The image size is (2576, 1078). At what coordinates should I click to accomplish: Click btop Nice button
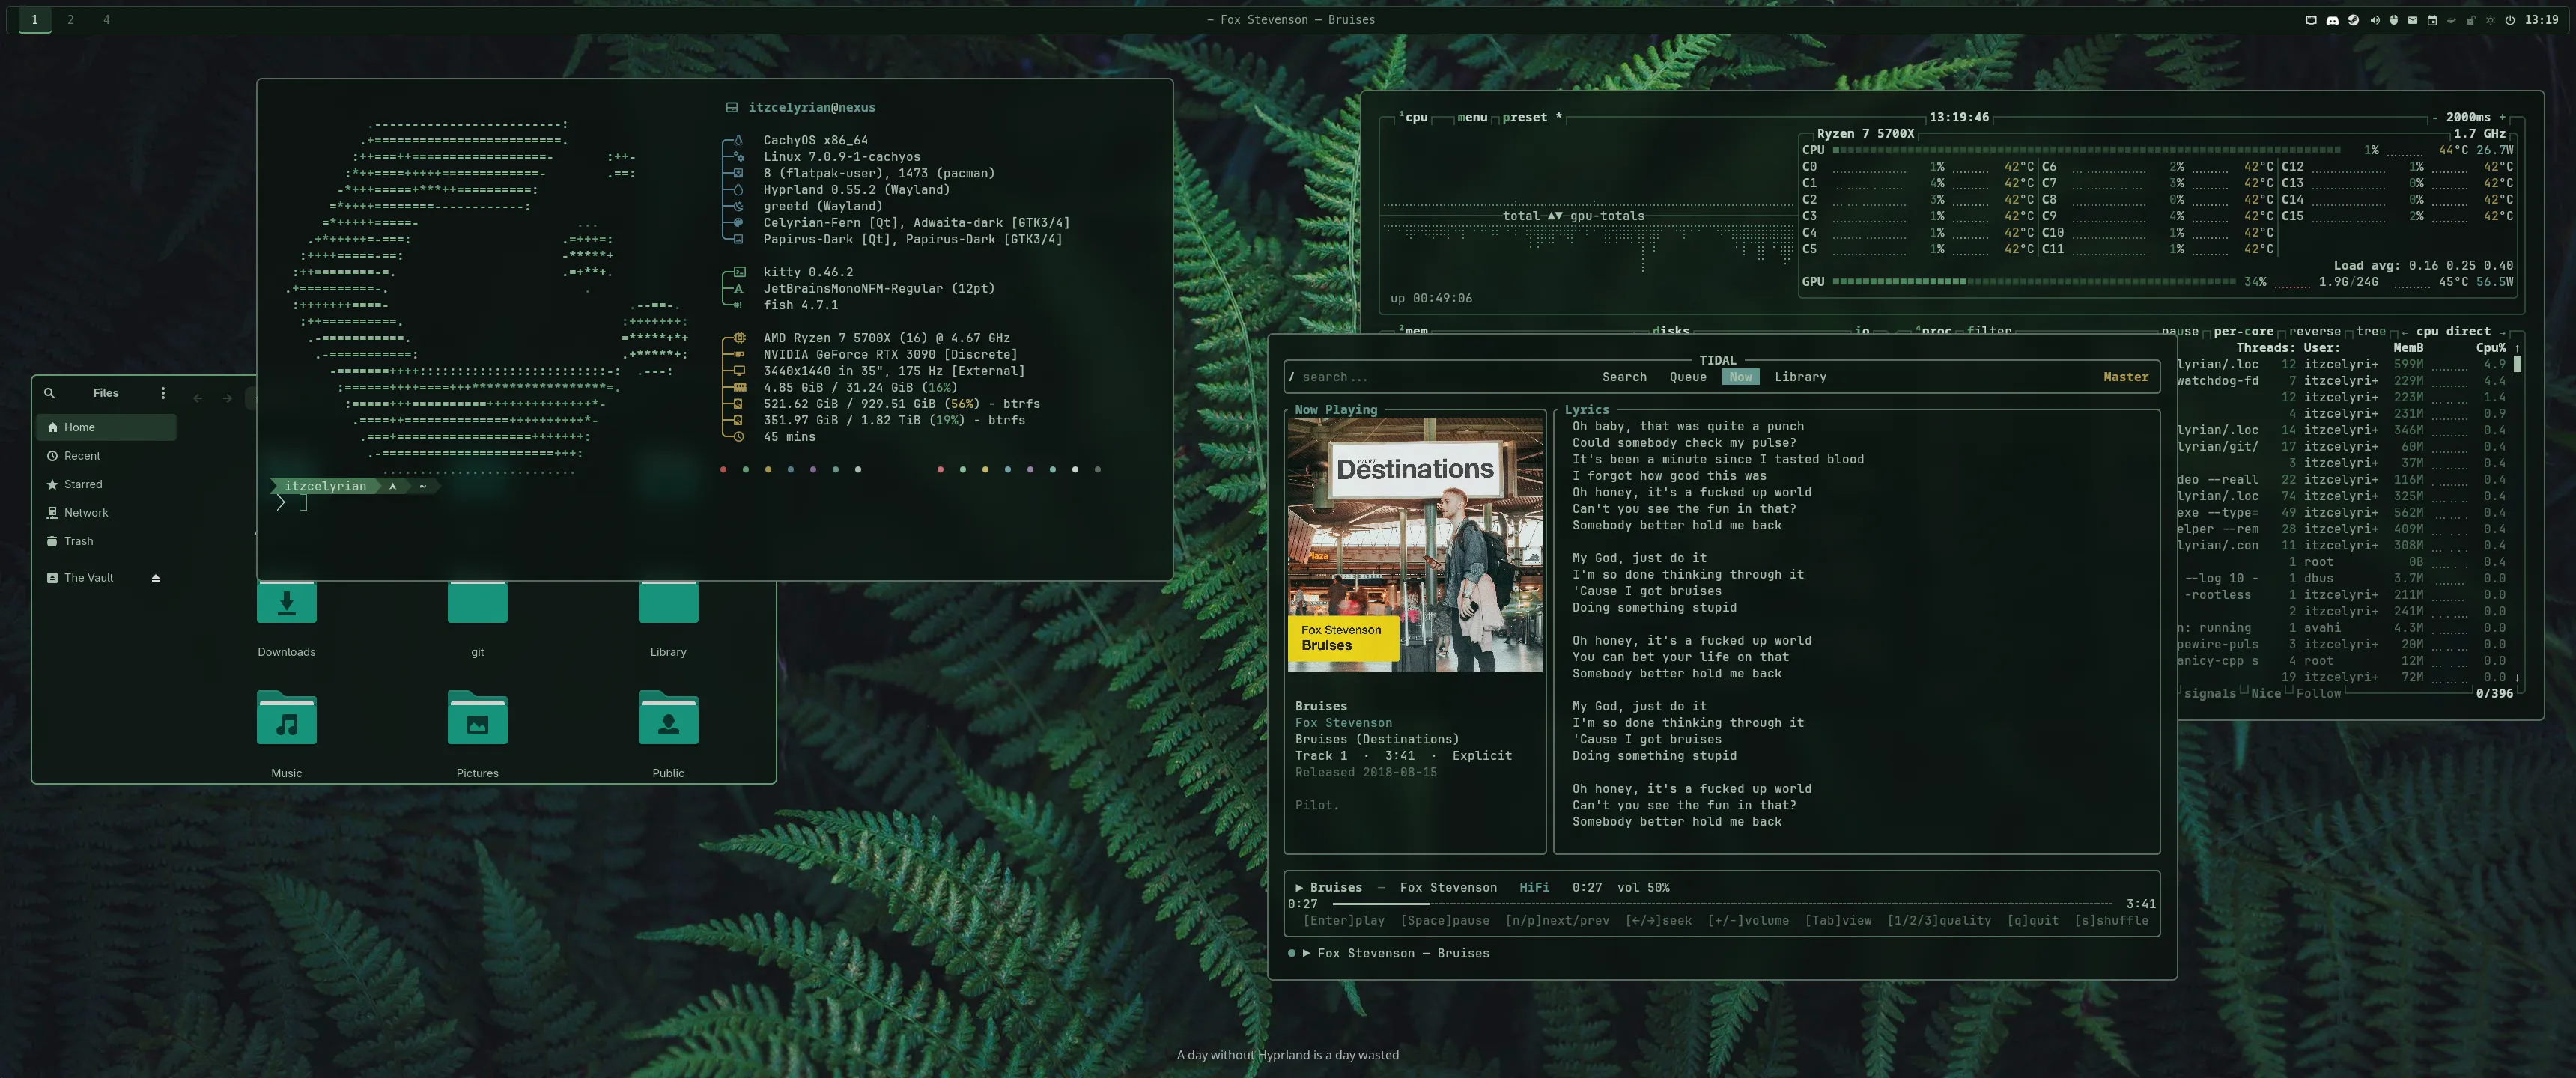(x=2266, y=694)
